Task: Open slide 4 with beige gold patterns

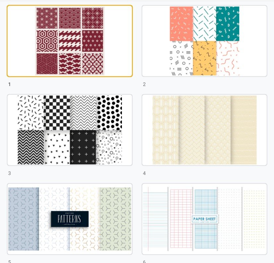Action: point(204,130)
